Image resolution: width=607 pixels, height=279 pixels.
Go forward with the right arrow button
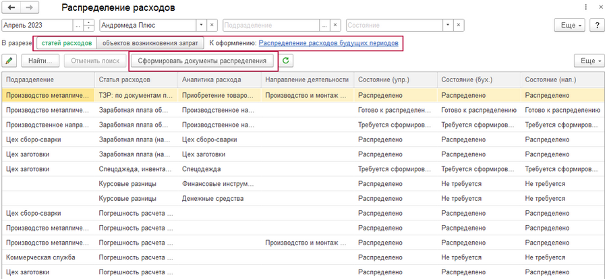tap(30, 7)
